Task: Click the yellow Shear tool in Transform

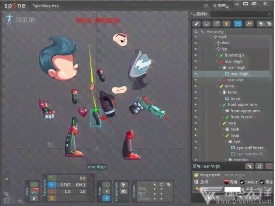Action: (52, 198)
